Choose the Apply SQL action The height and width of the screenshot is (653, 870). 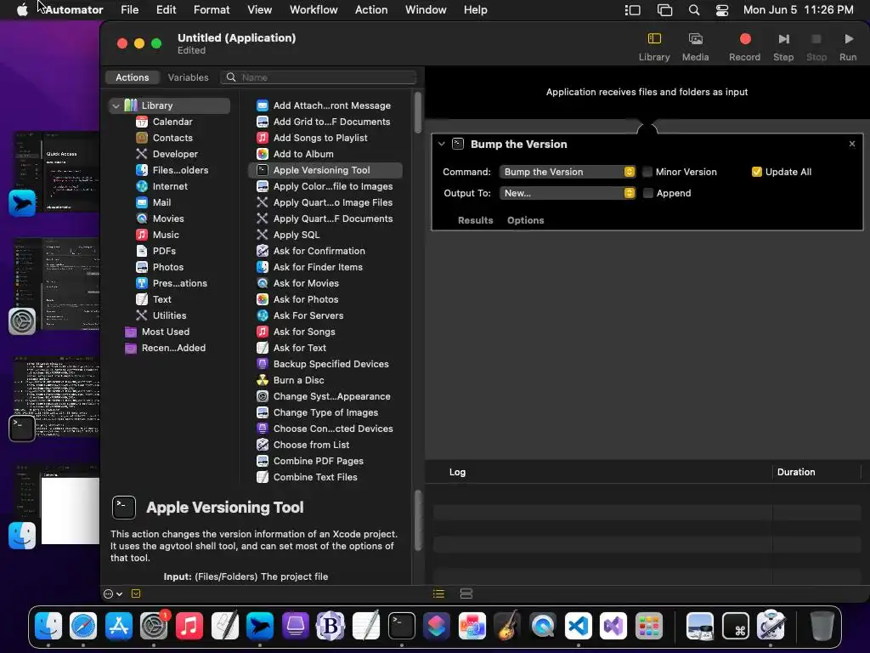pos(297,235)
